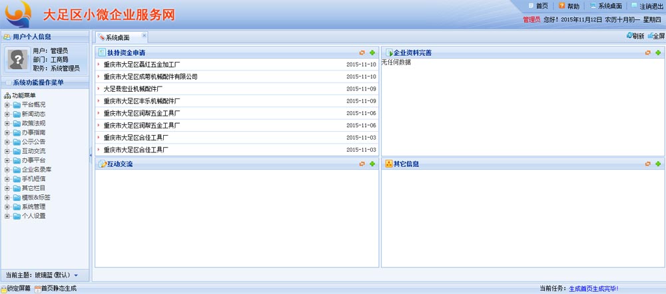Close the 系统桌面 tab
This screenshot has height=294, width=666.
pyautogui.click(x=144, y=36)
